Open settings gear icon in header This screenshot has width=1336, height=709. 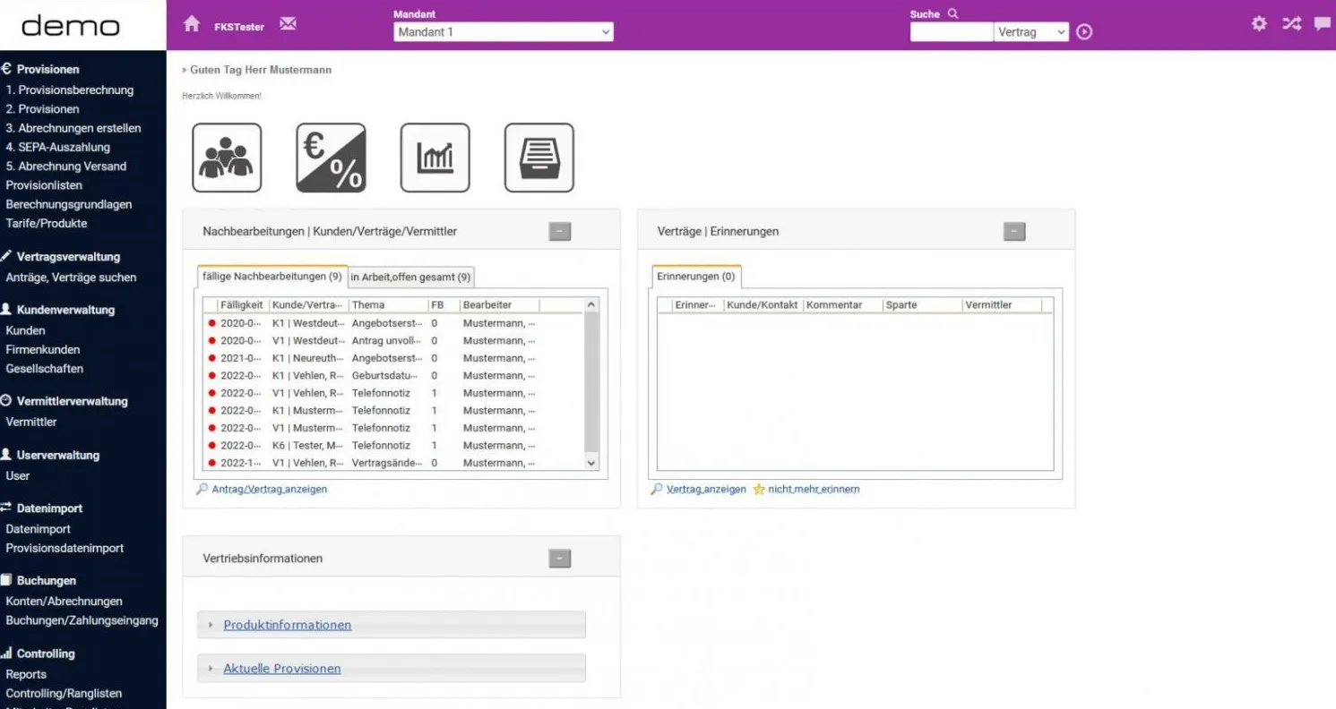click(x=1259, y=24)
